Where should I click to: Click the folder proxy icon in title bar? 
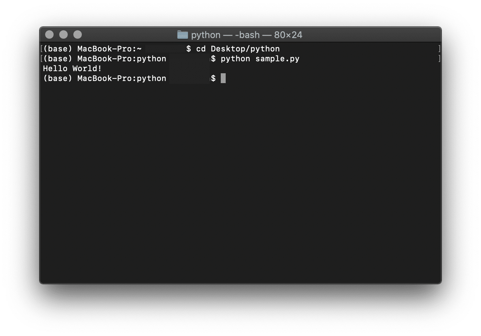[182, 35]
